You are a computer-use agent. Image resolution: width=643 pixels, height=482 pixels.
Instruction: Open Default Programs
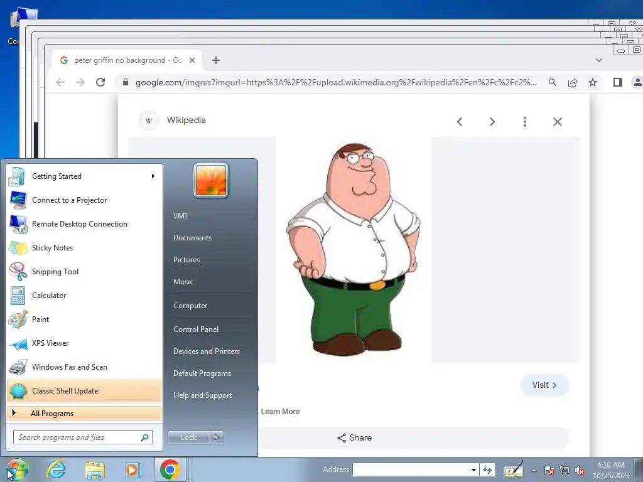(202, 373)
